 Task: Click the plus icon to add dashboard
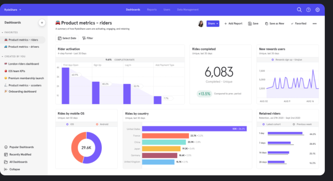pos(42,23)
